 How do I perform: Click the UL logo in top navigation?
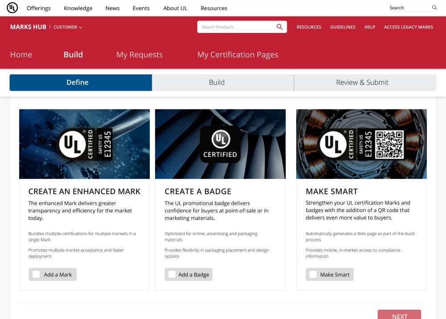12,8
